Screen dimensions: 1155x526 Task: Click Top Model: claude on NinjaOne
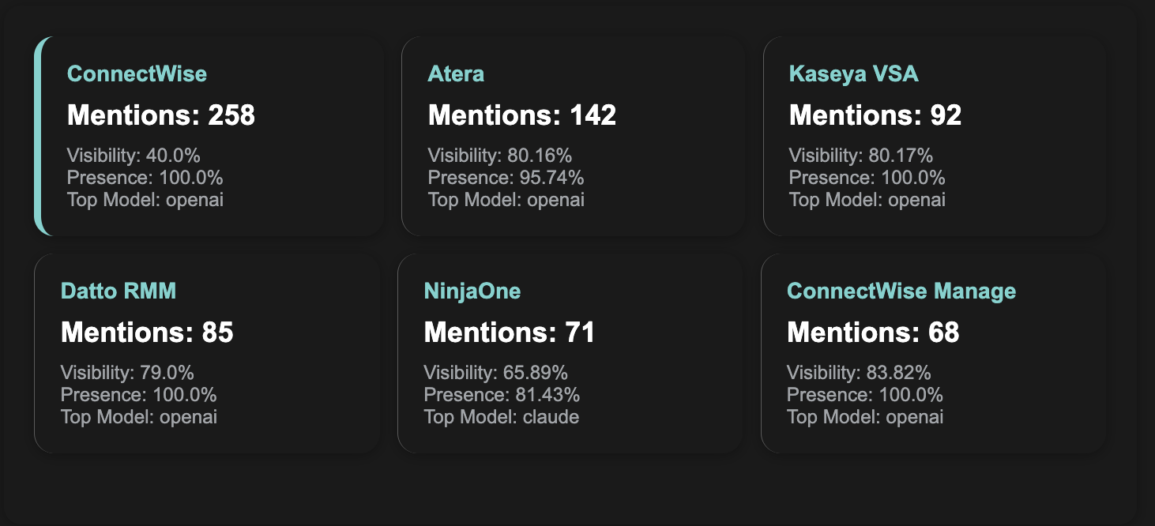tap(502, 417)
